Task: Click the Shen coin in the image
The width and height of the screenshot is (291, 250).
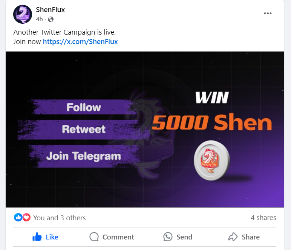Action: (x=212, y=161)
